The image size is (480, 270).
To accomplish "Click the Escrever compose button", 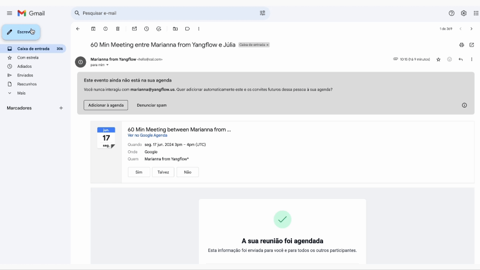I will click(x=21, y=32).
